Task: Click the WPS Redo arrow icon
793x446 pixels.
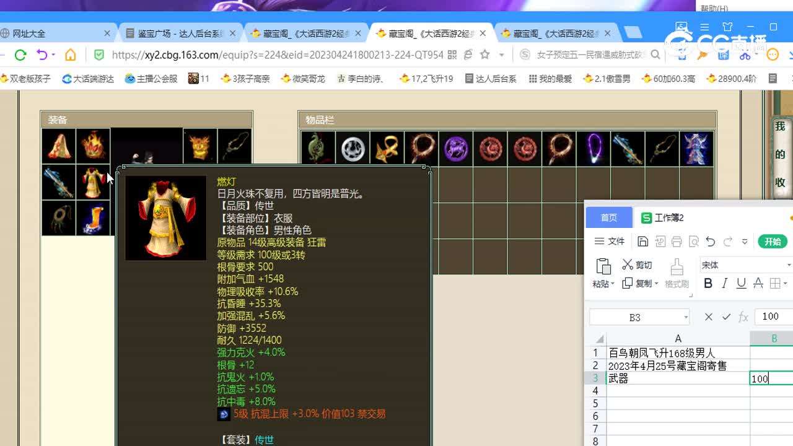Action: [x=728, y=242]
